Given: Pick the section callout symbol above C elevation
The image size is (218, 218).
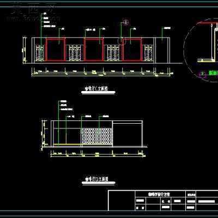Looking at the screenshot, I should [x=126, y=22].
